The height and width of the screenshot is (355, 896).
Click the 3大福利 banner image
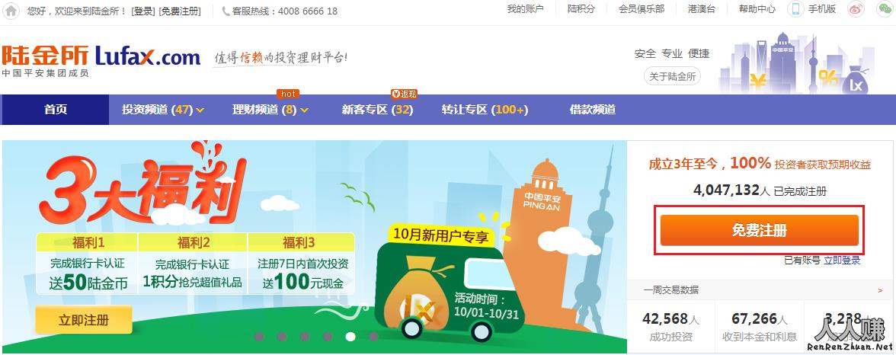(x=314, y=247)
